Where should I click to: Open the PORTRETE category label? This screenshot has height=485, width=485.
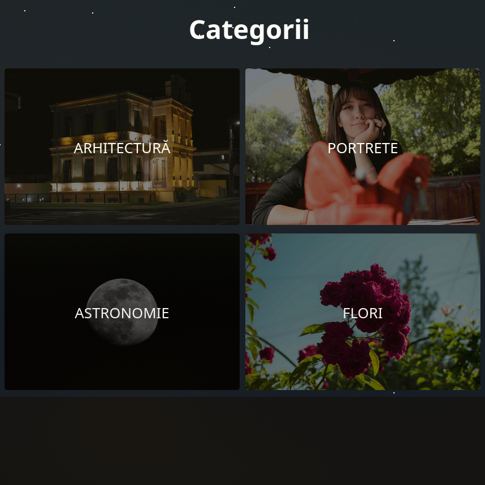(362, 148)
